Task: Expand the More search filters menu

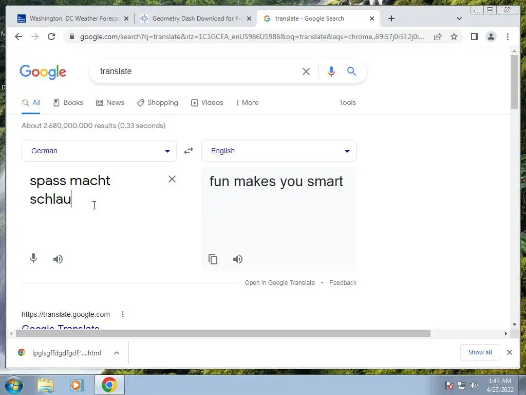Action: pos(247,103)
